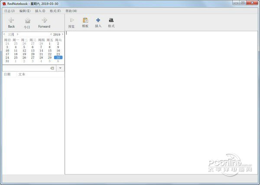The height and width of the screenshot is (185, 260).
Task: Jump to today using the home icon
Action: coord(28,20)
